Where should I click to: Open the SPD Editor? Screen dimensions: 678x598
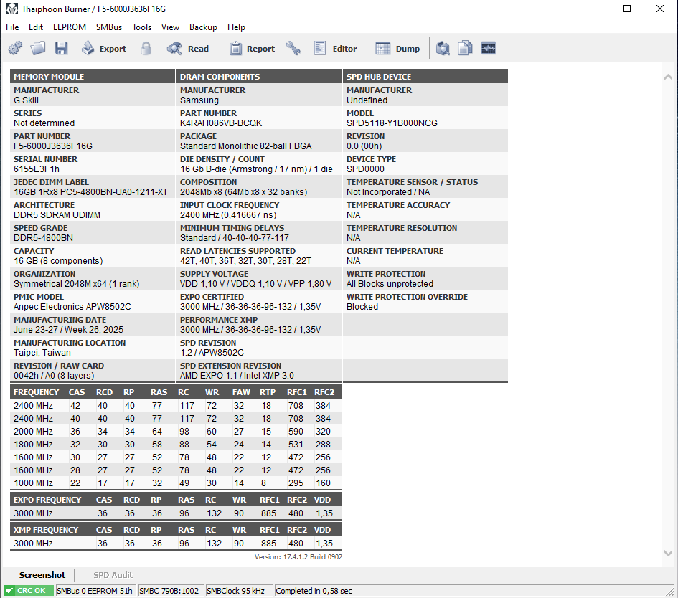click(336, 48)
